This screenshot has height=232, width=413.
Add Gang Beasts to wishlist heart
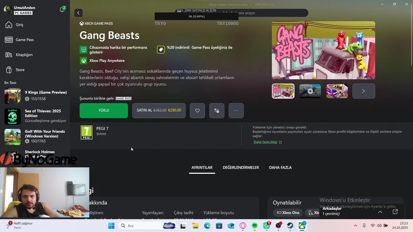(x=197, y=111)
